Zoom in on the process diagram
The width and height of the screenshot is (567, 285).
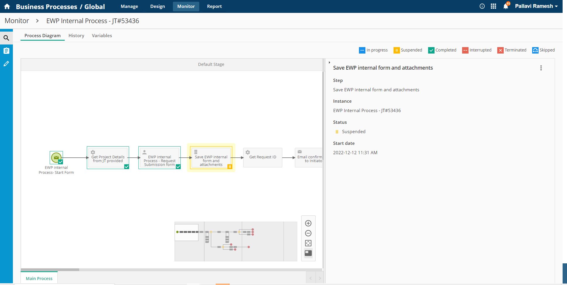(x=308, y=223)
